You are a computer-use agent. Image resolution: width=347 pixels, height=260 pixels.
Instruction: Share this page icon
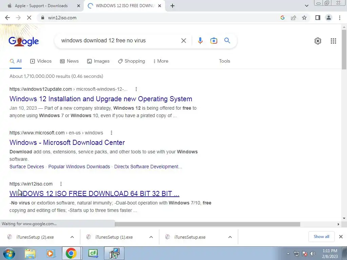293,18
